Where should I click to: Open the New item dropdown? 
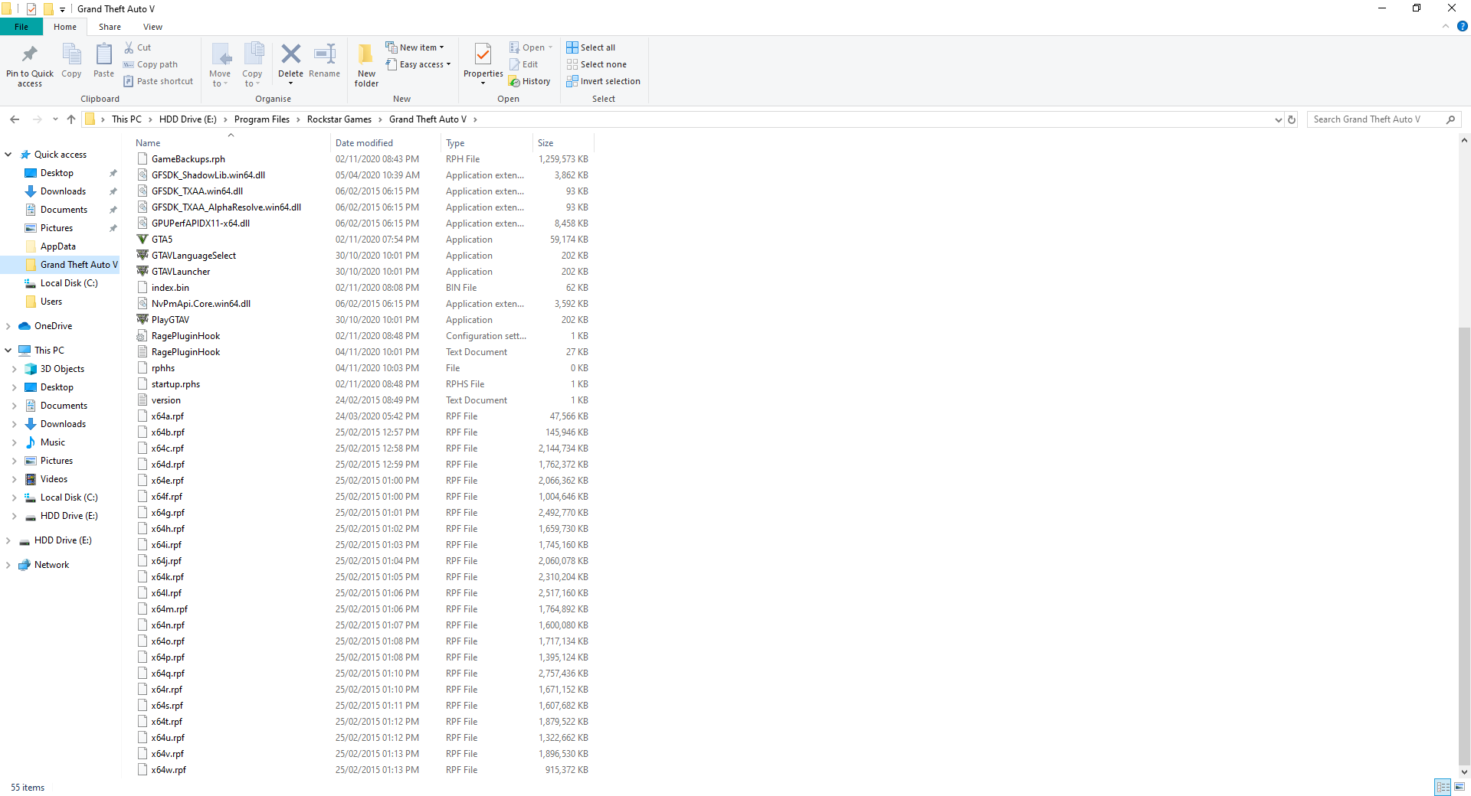click(x=414, y=47)
